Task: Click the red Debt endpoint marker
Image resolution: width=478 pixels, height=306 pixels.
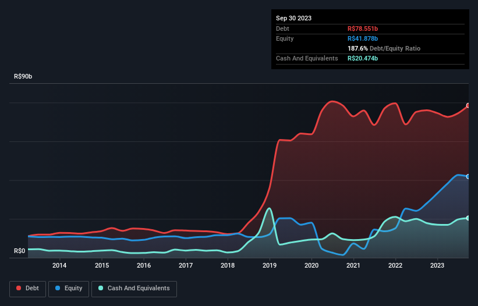Action: pos(468,105)
